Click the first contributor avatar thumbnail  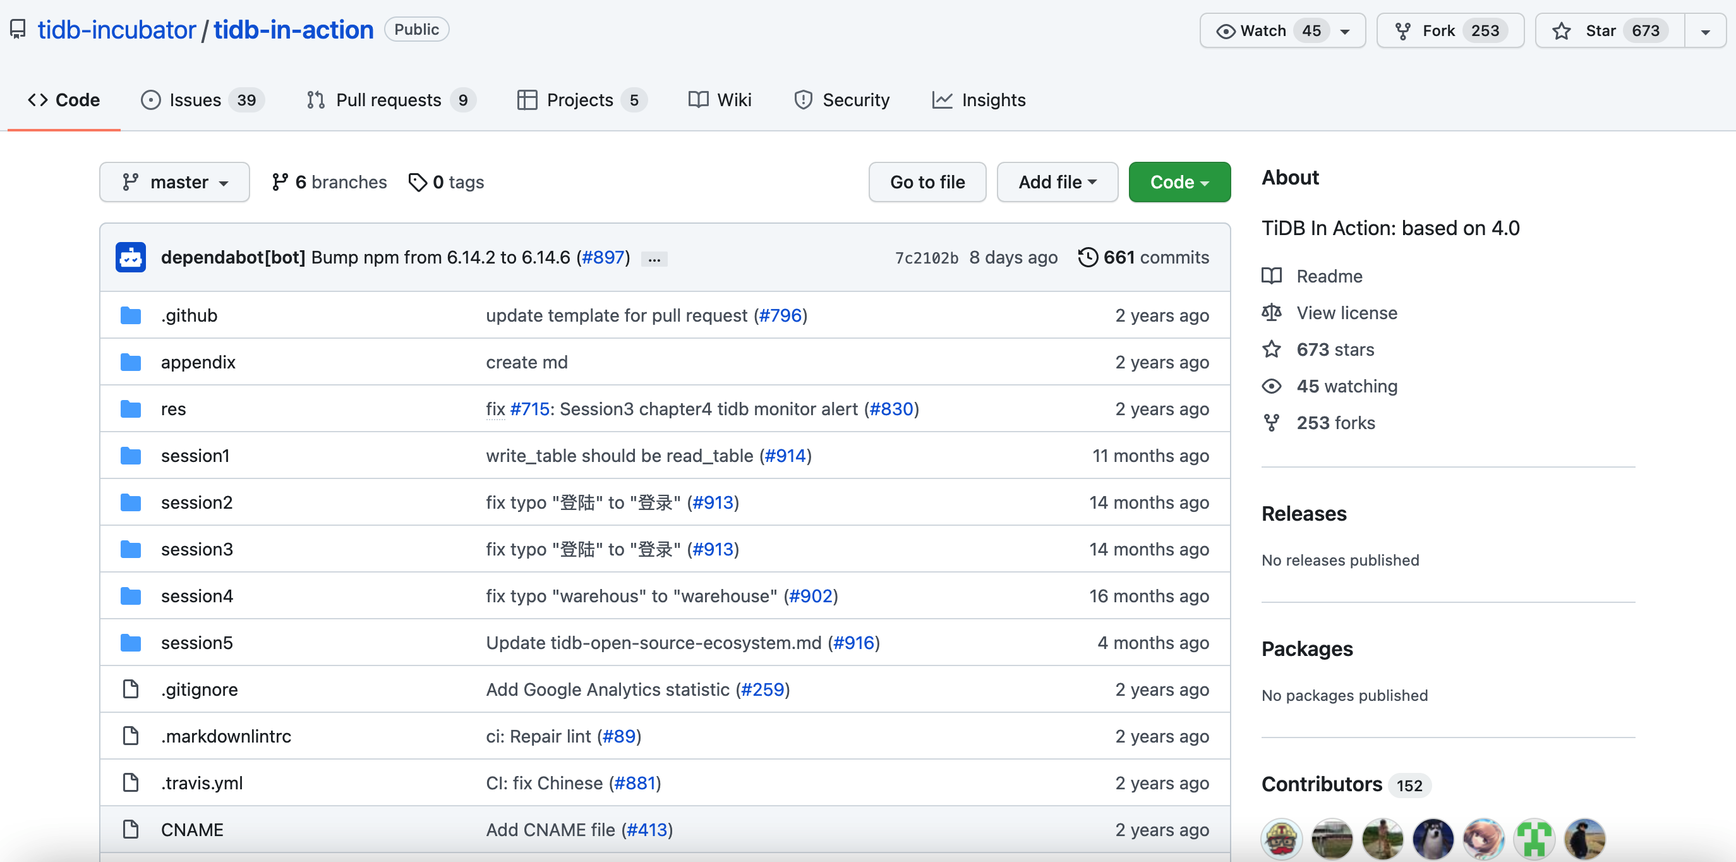1281,839
